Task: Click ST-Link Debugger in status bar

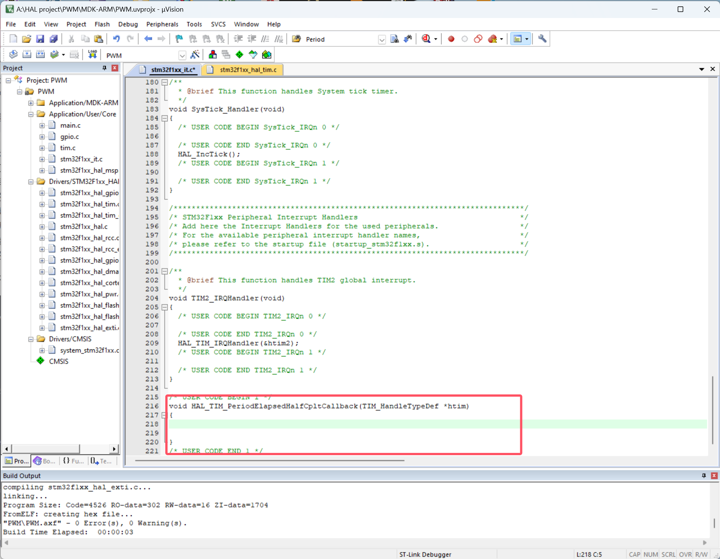Action: coord(425,554)
